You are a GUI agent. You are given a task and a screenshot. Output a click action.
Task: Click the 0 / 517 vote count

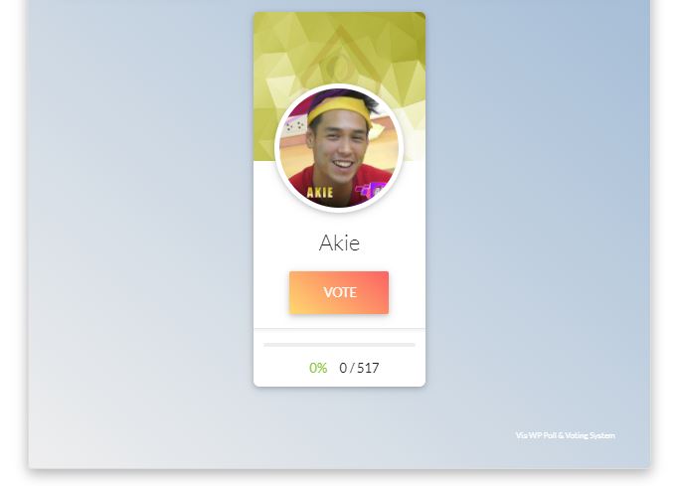point(359,368)
